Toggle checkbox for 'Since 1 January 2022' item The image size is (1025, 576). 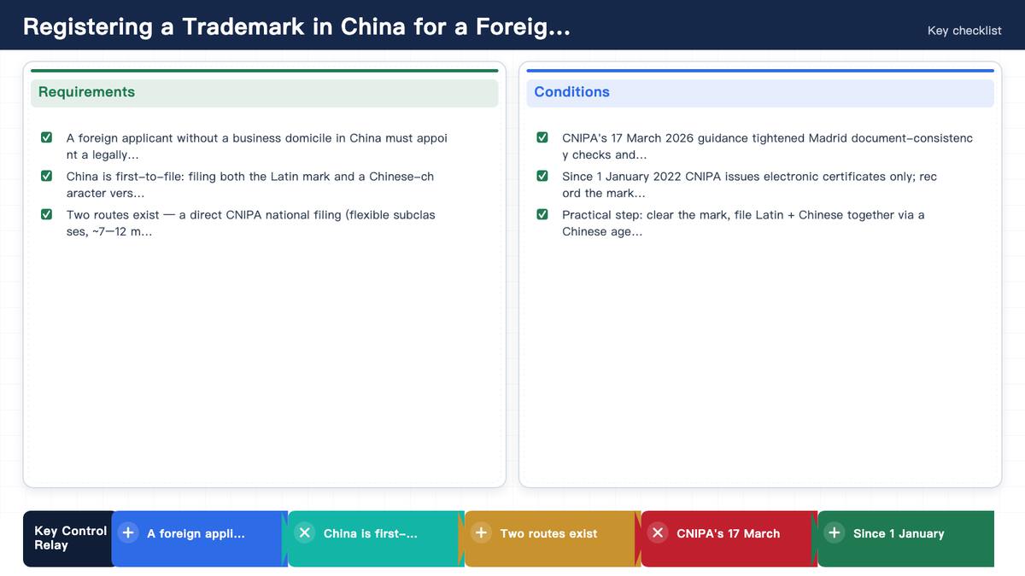[x=542, y=176]
